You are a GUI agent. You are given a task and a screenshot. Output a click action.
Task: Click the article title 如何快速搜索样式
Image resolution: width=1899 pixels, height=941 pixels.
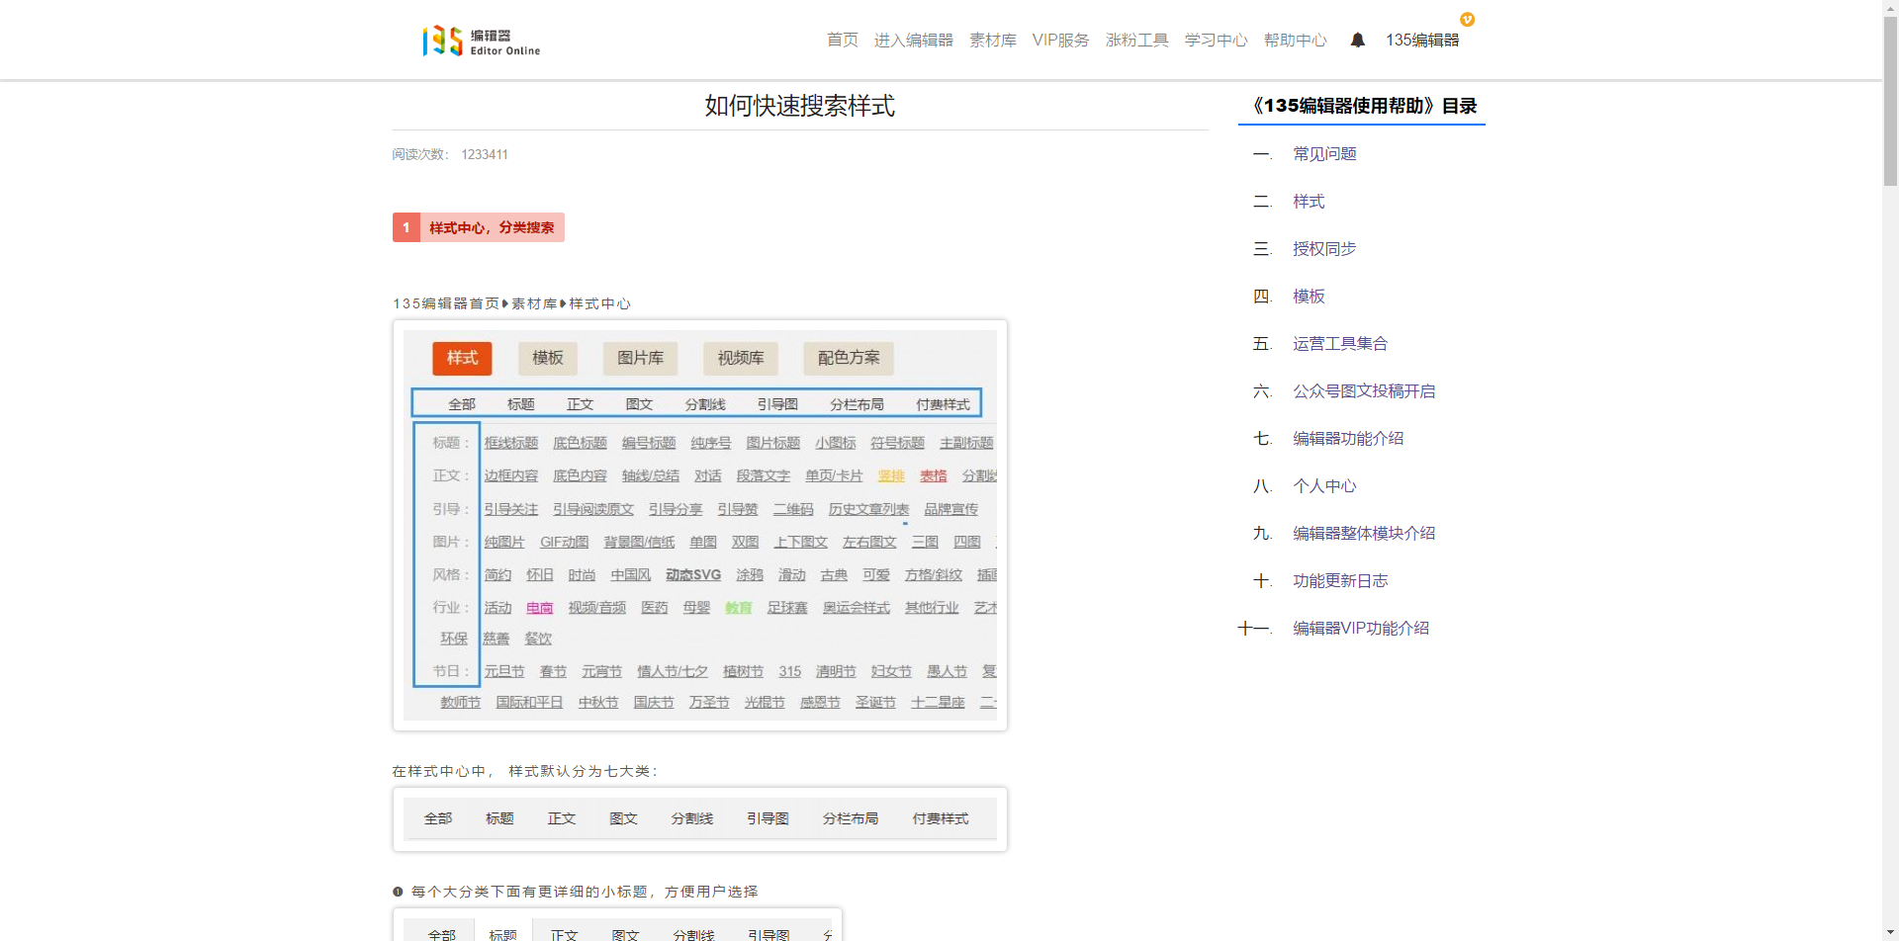point(800,106)
